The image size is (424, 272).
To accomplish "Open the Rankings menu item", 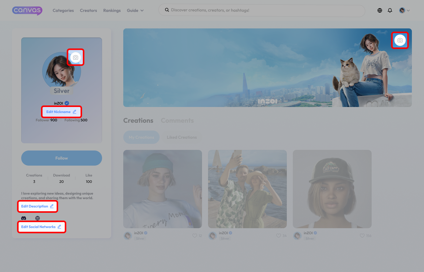I will [x=112, y=10].
